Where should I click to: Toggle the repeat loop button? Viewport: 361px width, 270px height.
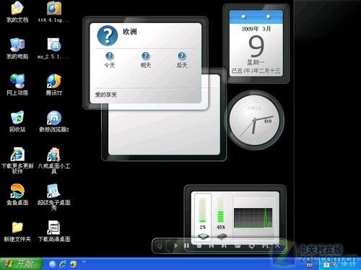pos(252,245)
